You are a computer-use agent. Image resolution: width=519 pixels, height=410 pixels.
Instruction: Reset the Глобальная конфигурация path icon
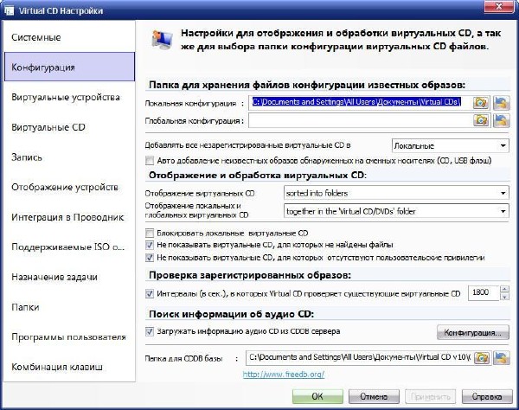click(x=500, y=121)
